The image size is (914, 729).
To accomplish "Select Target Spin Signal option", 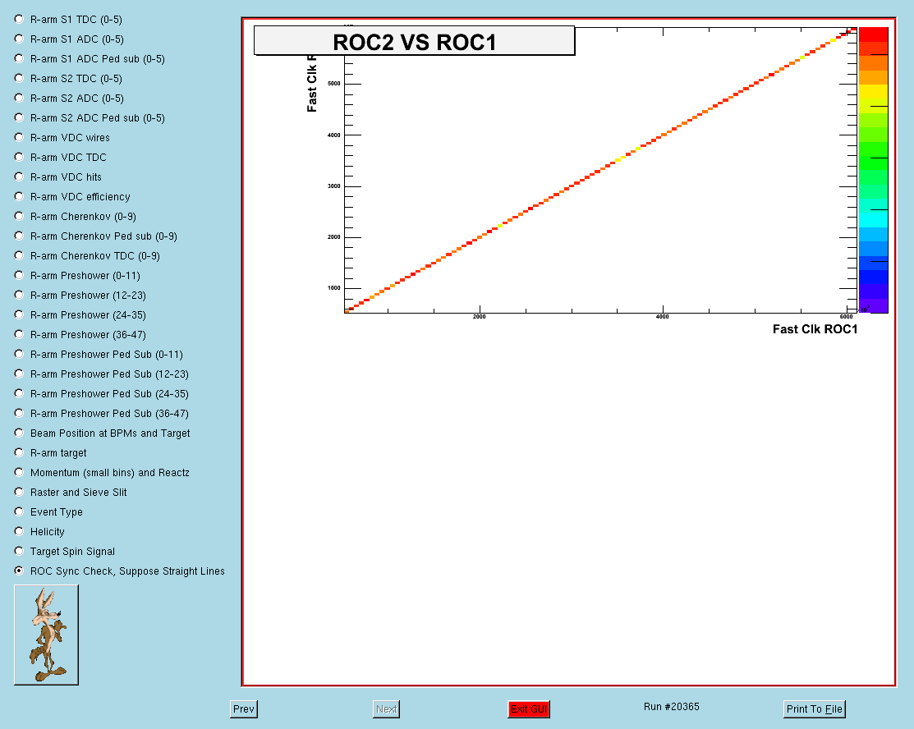I will [x=19, y=552].
